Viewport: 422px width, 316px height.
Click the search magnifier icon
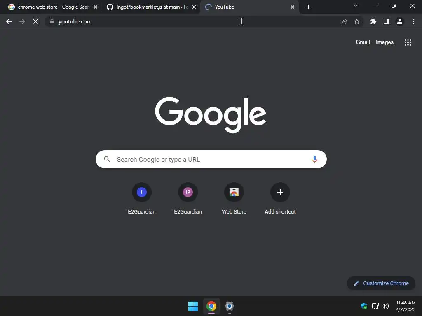[x=107, y=159]
